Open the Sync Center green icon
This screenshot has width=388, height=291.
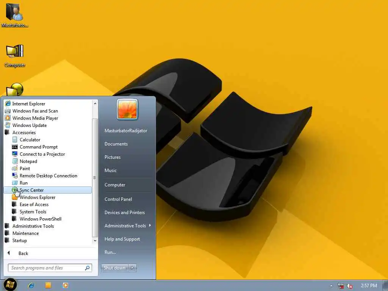15,190
